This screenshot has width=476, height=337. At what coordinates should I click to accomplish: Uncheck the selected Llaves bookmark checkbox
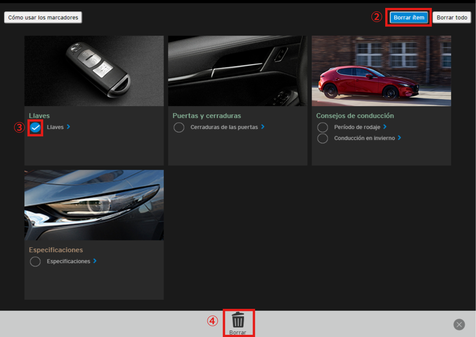(x=35, y=128)
